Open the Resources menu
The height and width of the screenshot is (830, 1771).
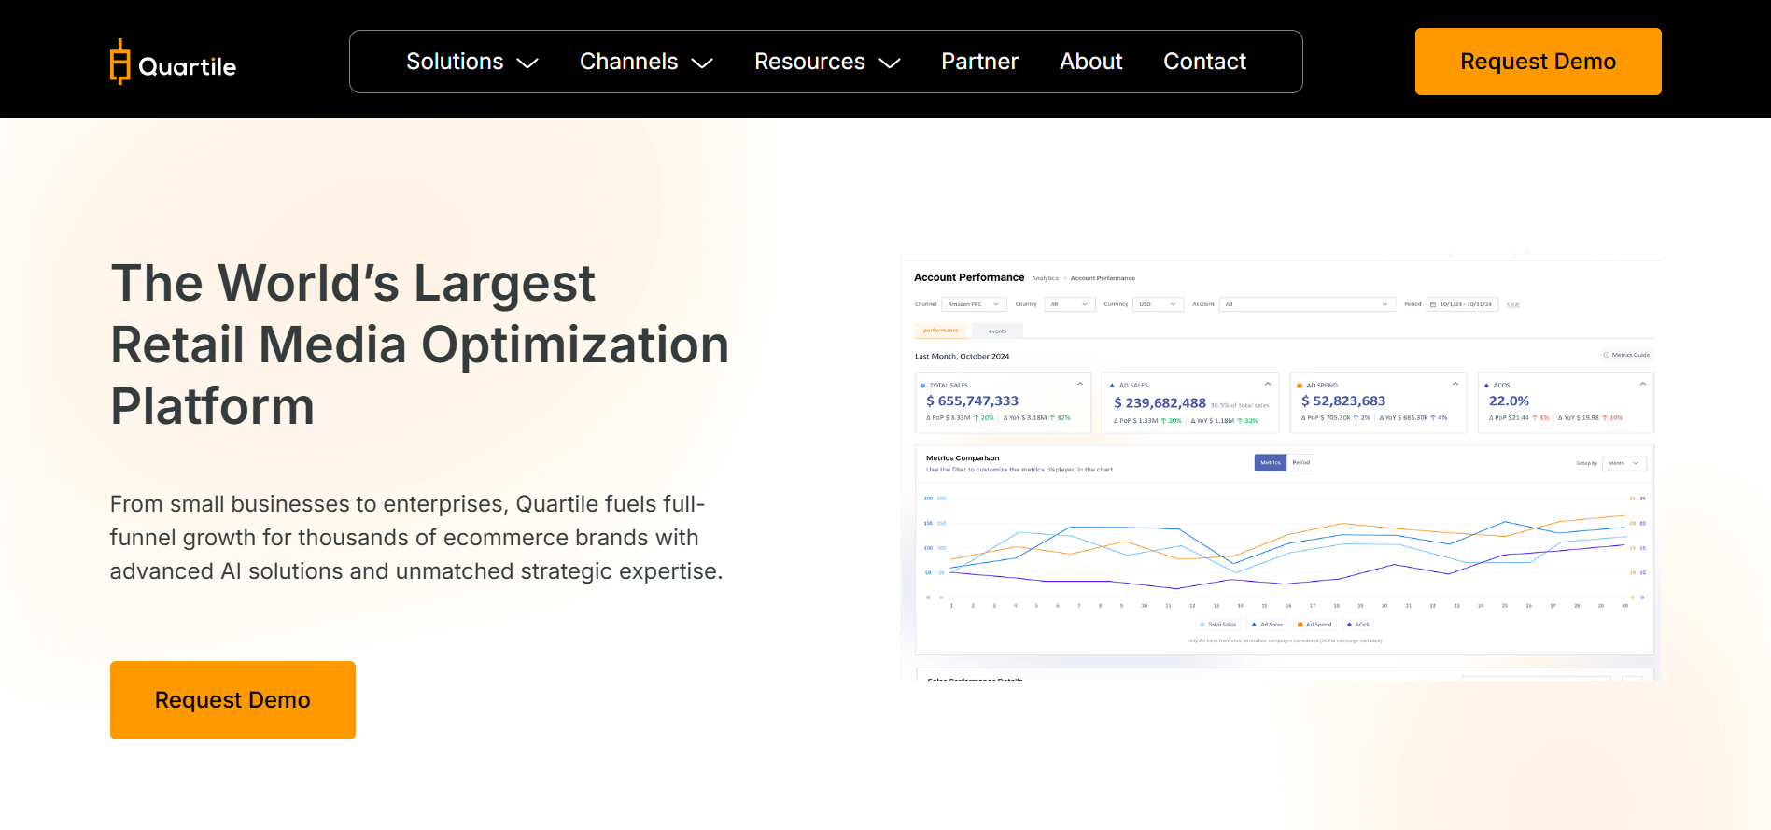(x=826, y=62)
